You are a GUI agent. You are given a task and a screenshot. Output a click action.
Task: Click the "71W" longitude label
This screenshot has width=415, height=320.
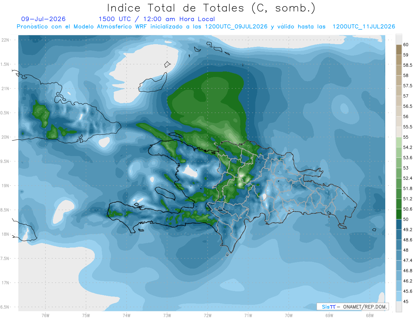(x=248, y=315)
